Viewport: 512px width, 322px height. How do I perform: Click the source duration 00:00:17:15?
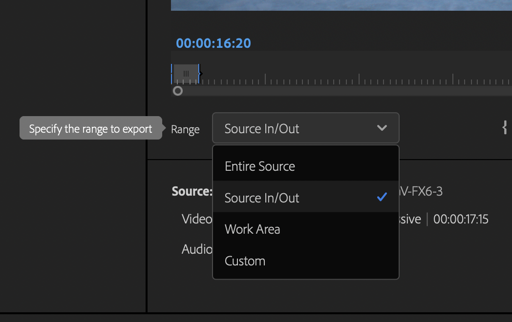coord(460,219)
